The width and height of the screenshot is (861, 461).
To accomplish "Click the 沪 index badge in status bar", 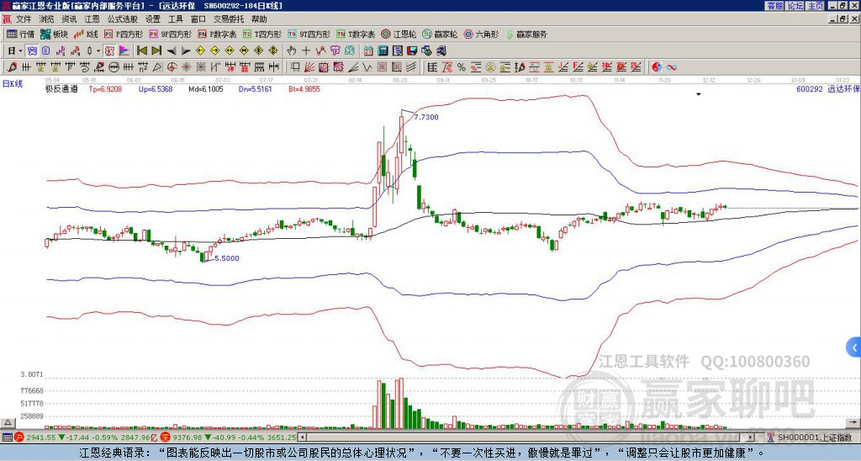I will pyautogui.click(x=19, y=437).
